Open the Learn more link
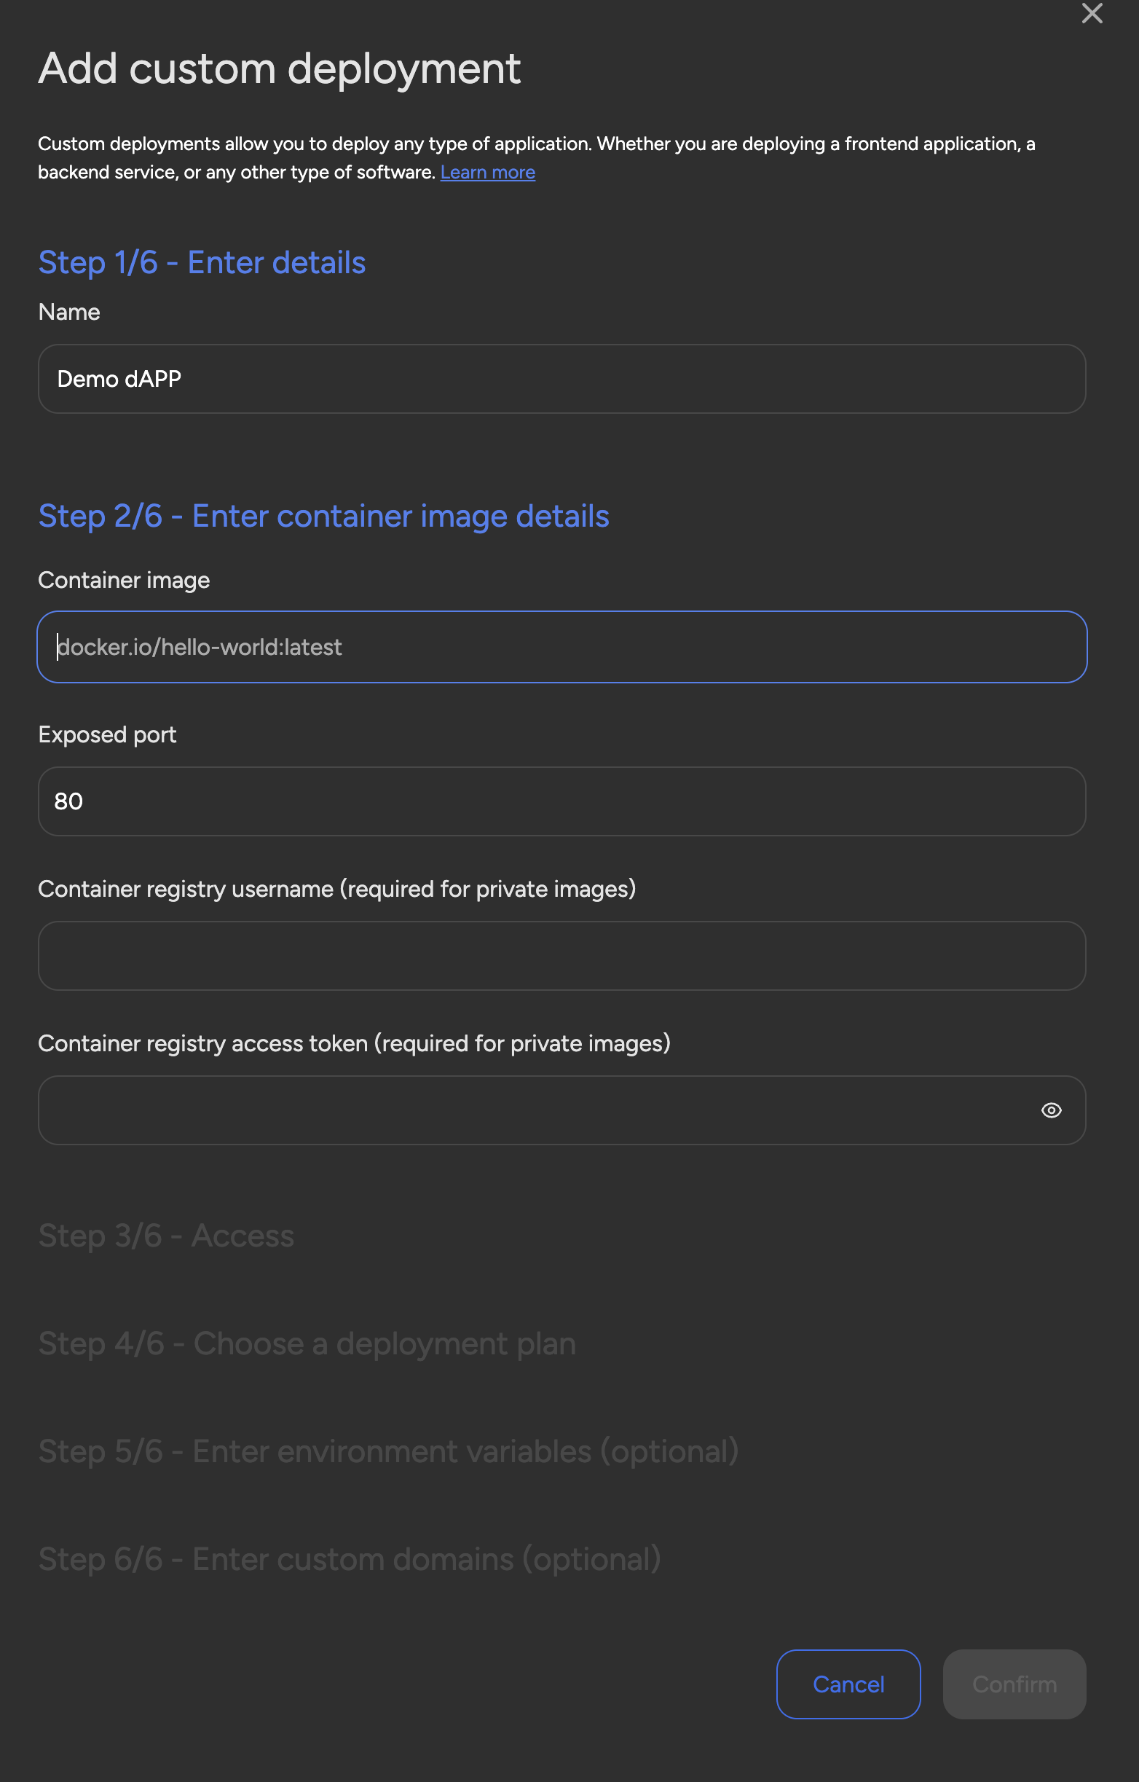Image resolution: width=1139 pixels, height=1782 pixels. pyautogui.click(x=487, y=172)
